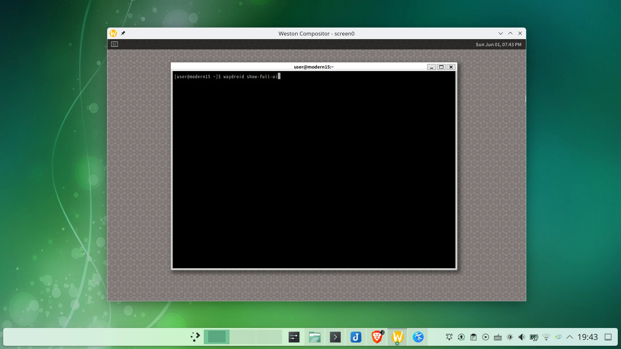The width and height of the screenshot is (621, 349).
Task: Click the 19:43 digital clock
Action: pyautogui.click(x=587, y=337)
